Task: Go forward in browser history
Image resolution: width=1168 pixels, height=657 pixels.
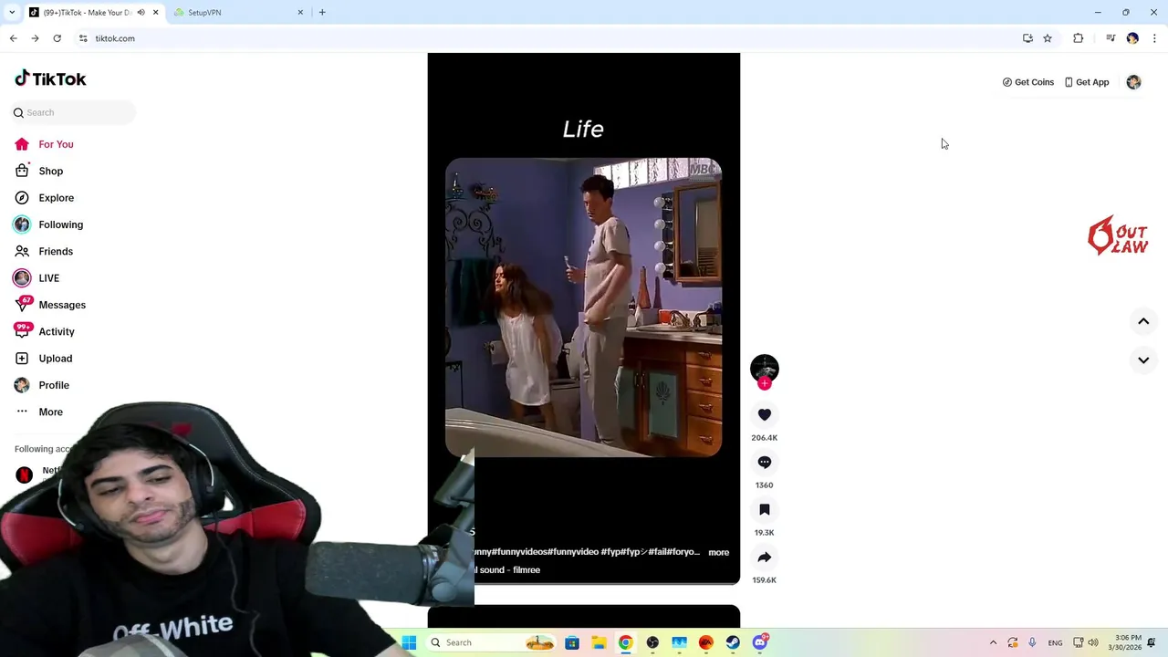Action: click(35, 38)
